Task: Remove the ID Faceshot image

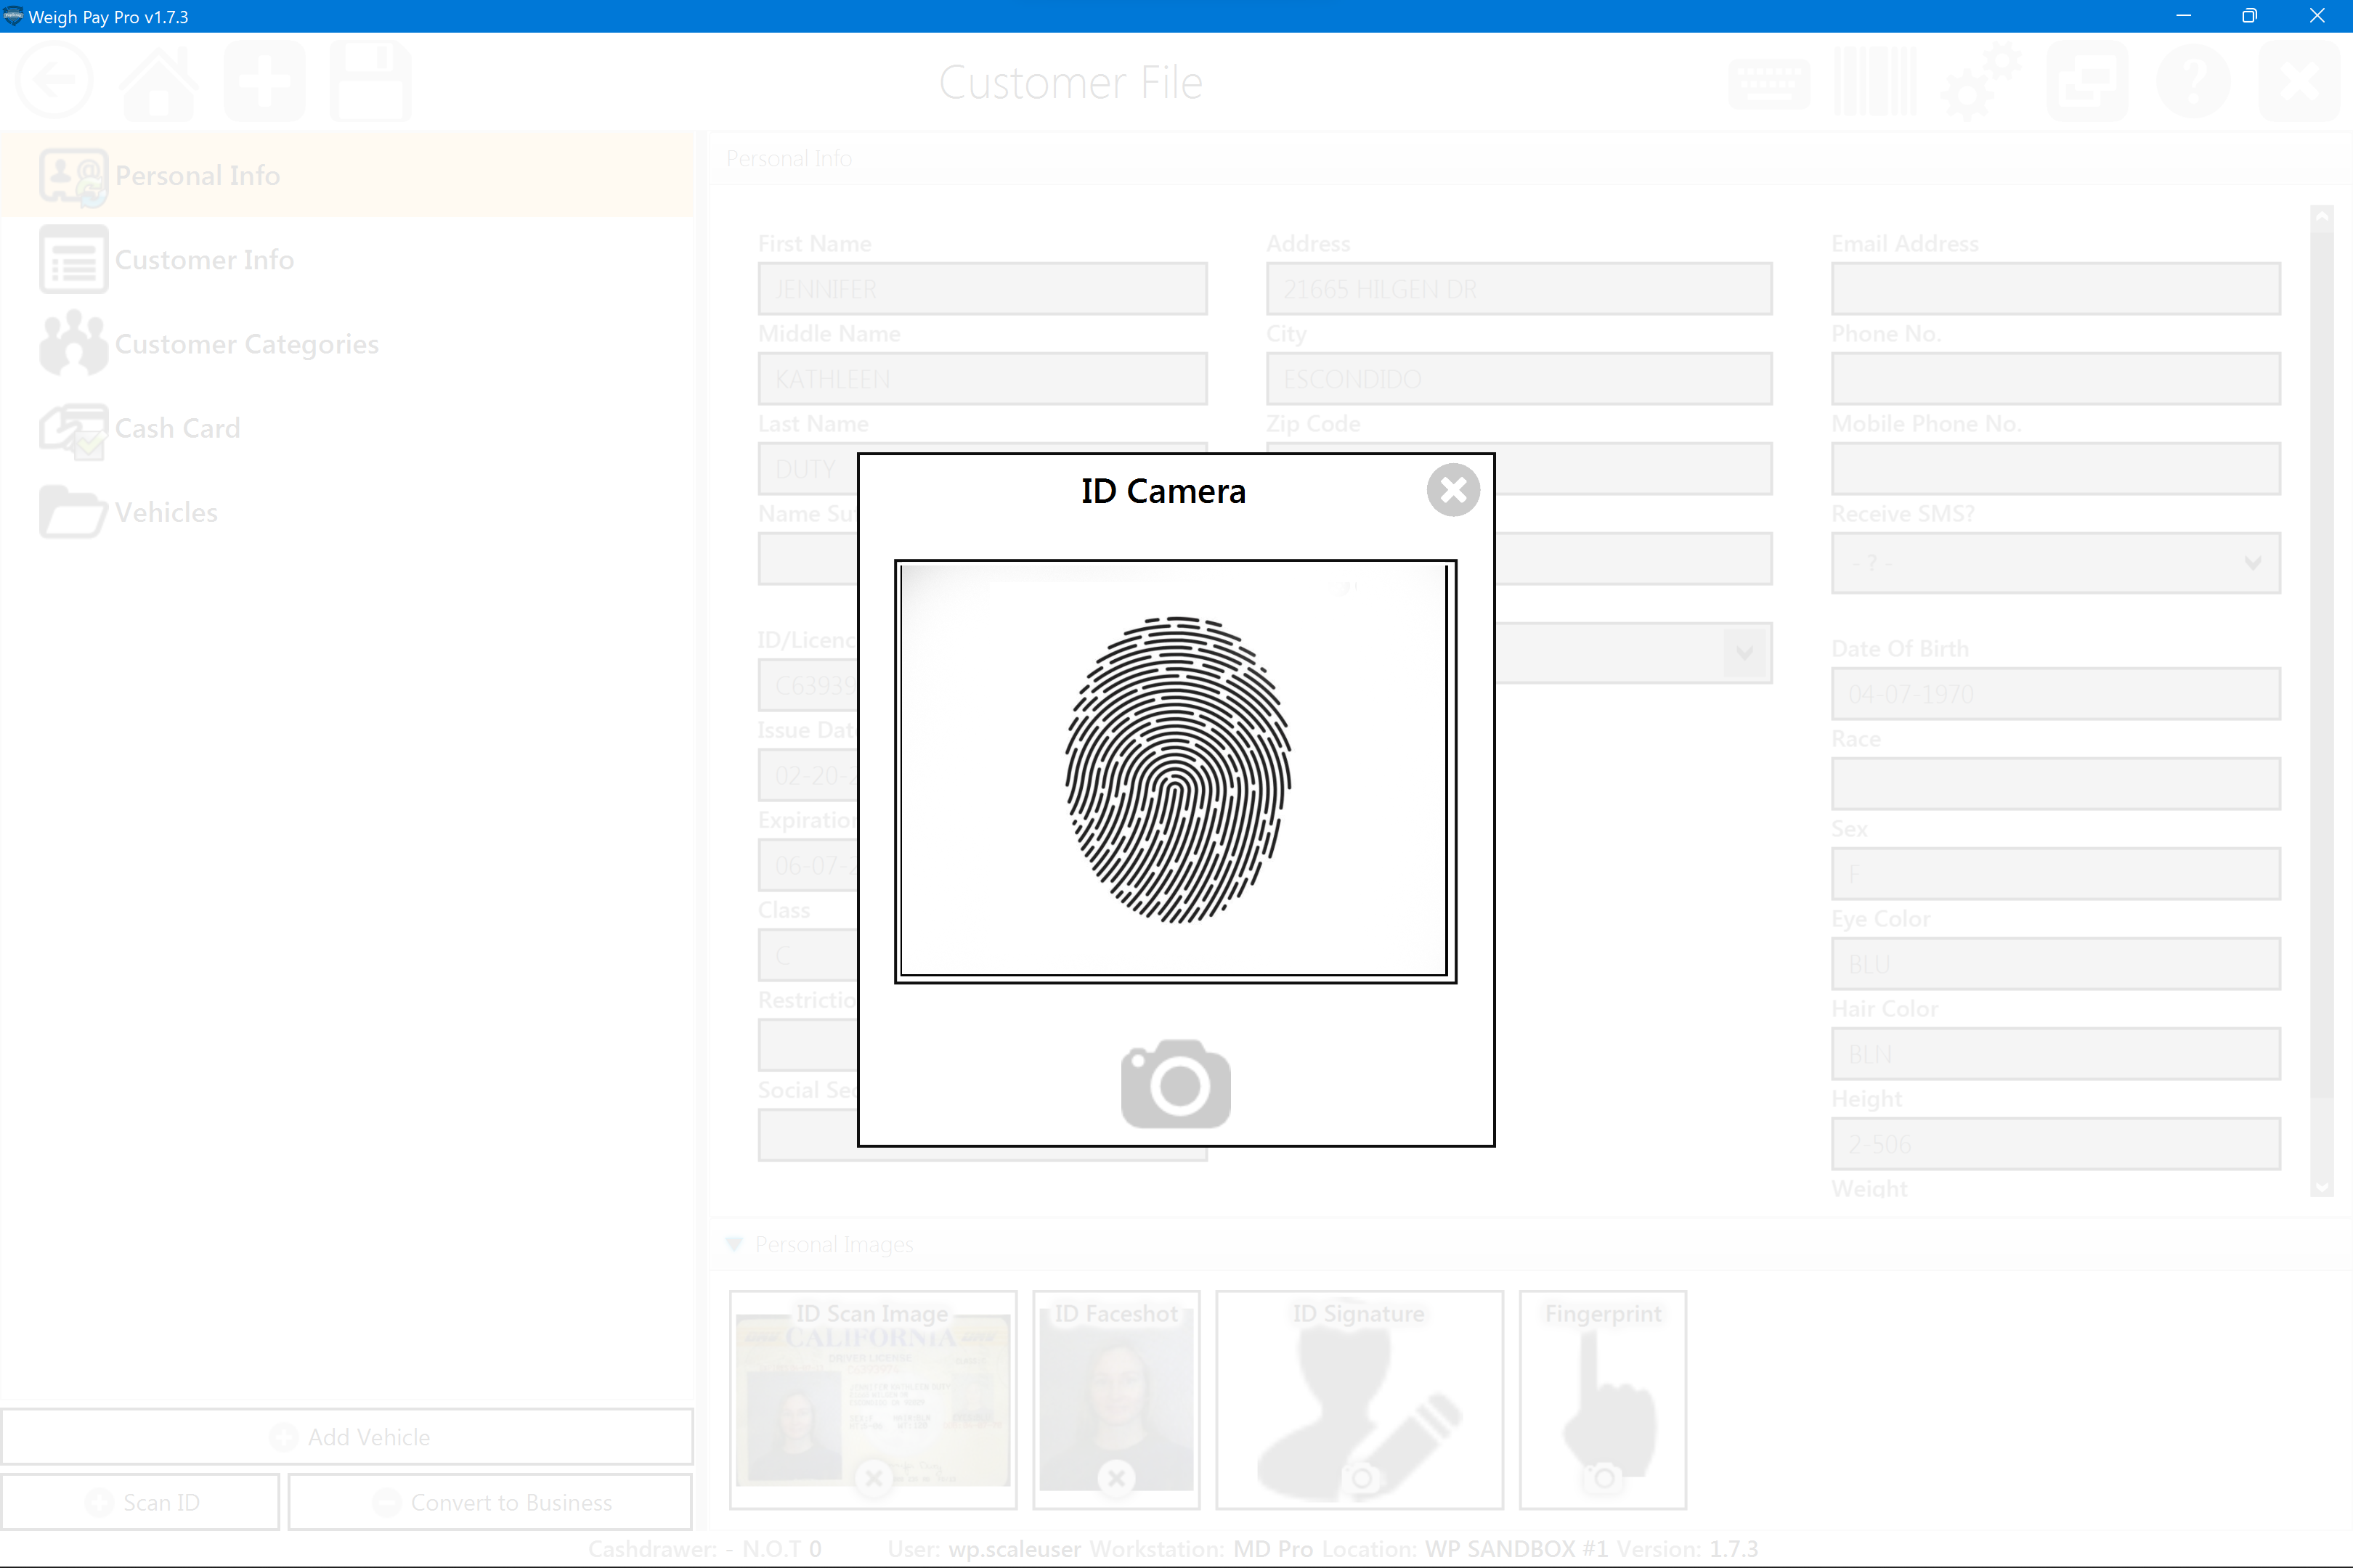Action: (x=1115, y=1478)
